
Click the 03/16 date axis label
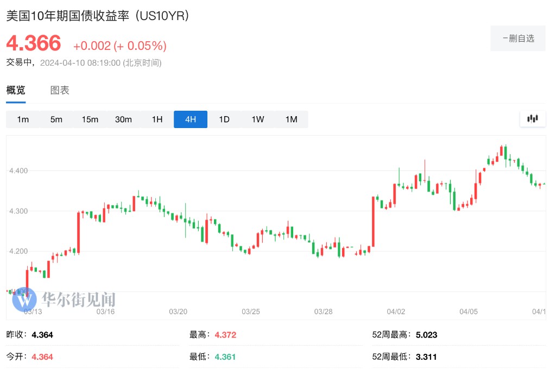[106, 311]
